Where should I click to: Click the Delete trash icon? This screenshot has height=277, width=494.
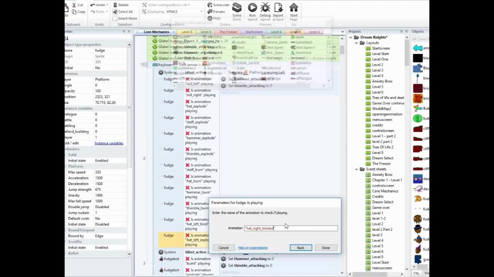(x=115, y=5)
